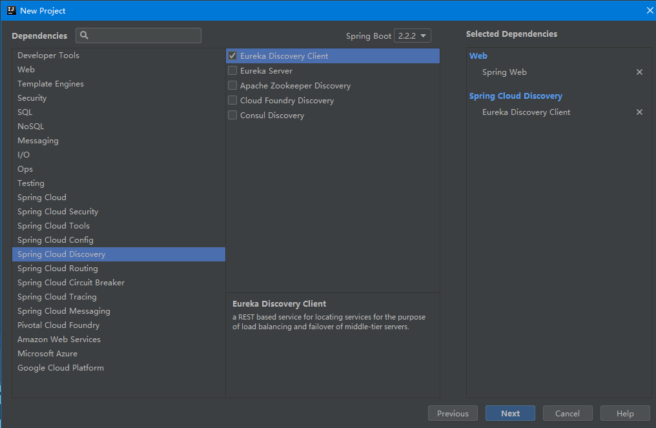
Task: Click the IntelliJ logo in title bar
Action: point(11,10)
